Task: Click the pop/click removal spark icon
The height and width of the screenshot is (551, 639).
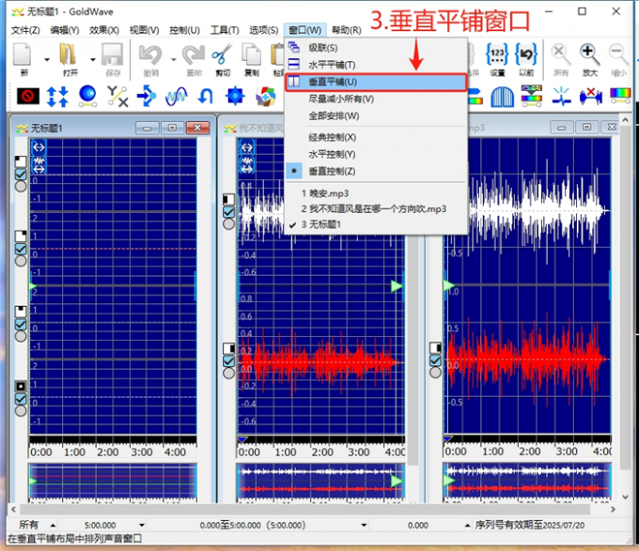Action: pos(562,97)
